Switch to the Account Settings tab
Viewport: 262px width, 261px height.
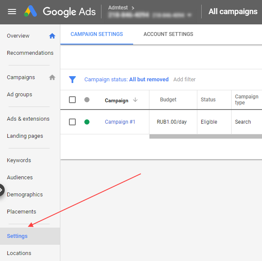coord(168,34)
